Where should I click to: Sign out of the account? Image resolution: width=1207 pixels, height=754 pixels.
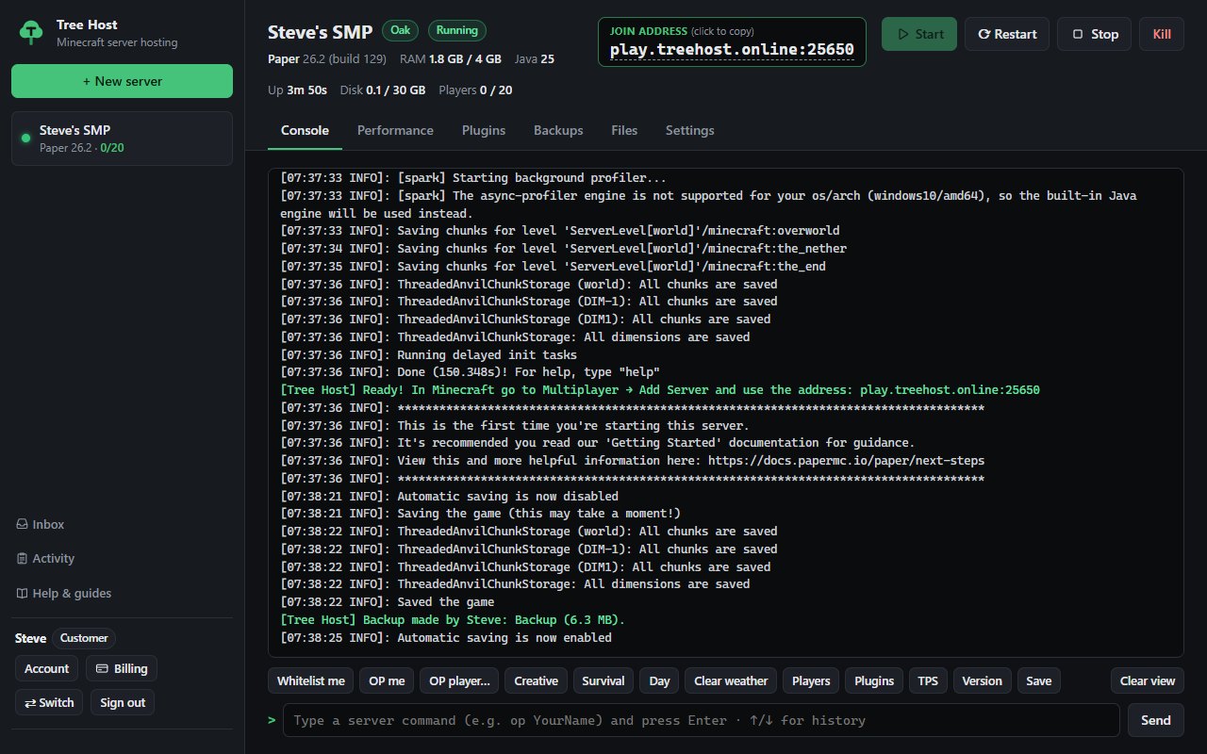[123, 702]
